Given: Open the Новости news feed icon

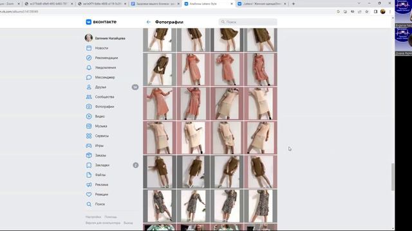Looking at the screenshot, I should [x=89, y=48].
